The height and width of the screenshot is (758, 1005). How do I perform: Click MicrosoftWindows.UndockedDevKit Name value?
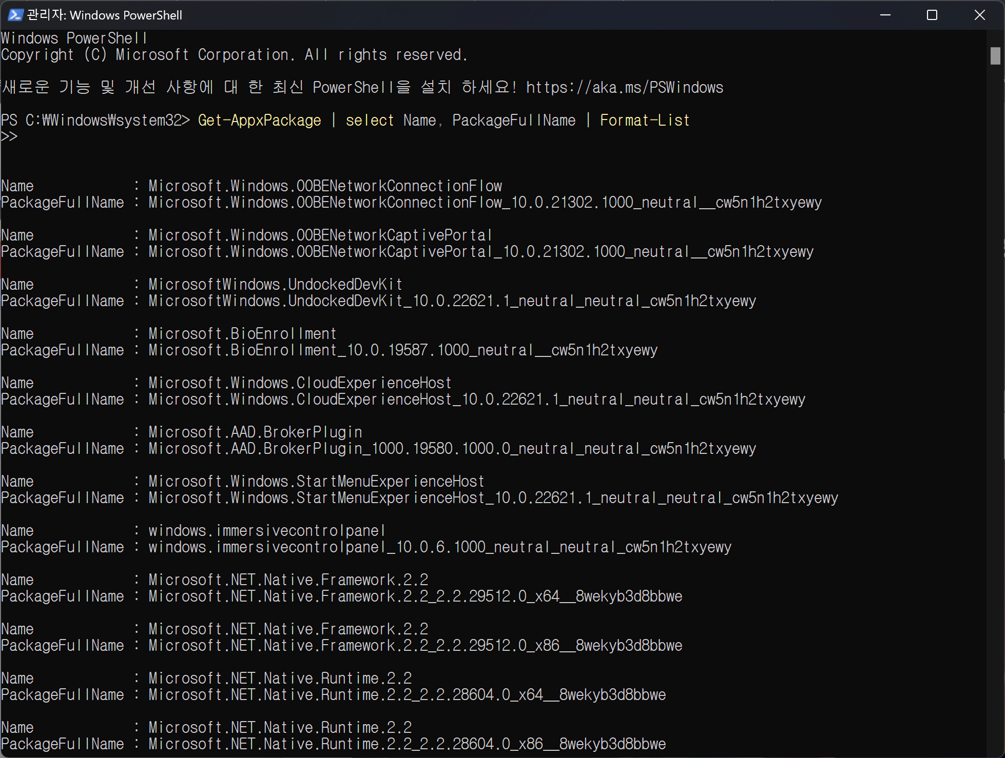point(275,284)
